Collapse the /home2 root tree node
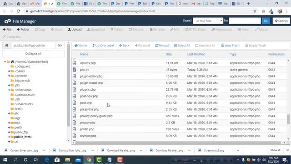Image resolution: width=291 pixels, height=164 pixels. [5, 61]
